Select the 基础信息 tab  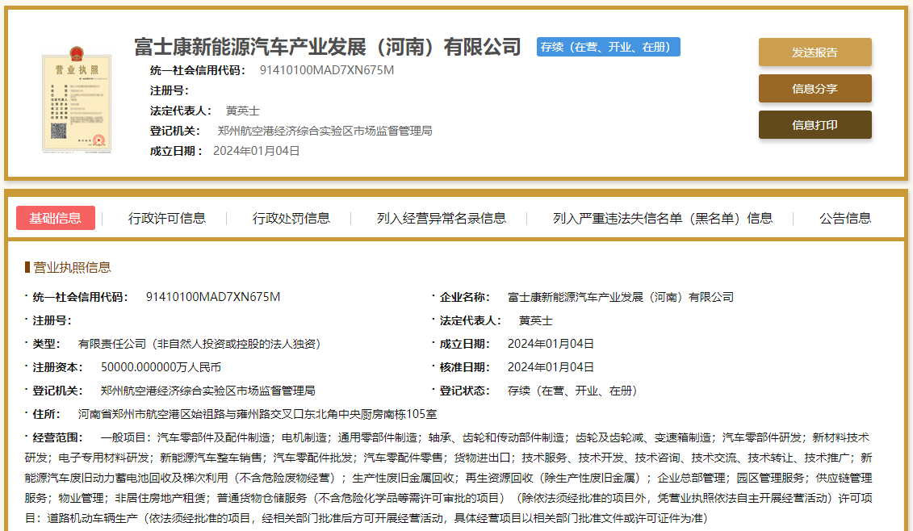[x=56, y=218]
